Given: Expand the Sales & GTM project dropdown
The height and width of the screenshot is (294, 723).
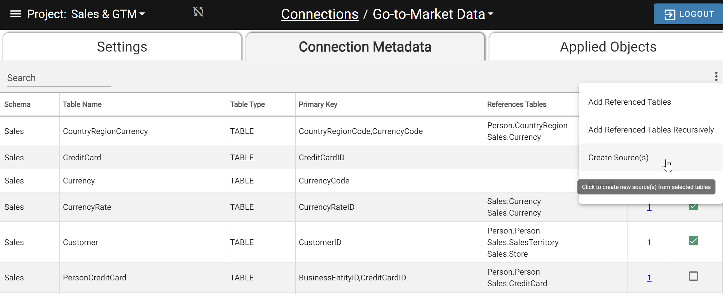Looking at the screenshot, I should tap(142, 14).
